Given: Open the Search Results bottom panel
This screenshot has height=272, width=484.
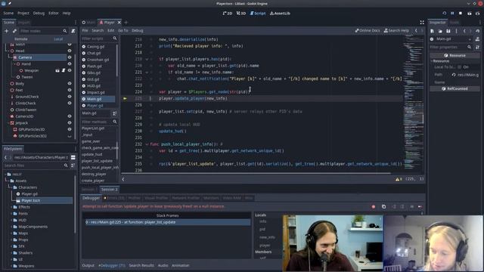Looking at the screenshot, I should tap(141, 265).
